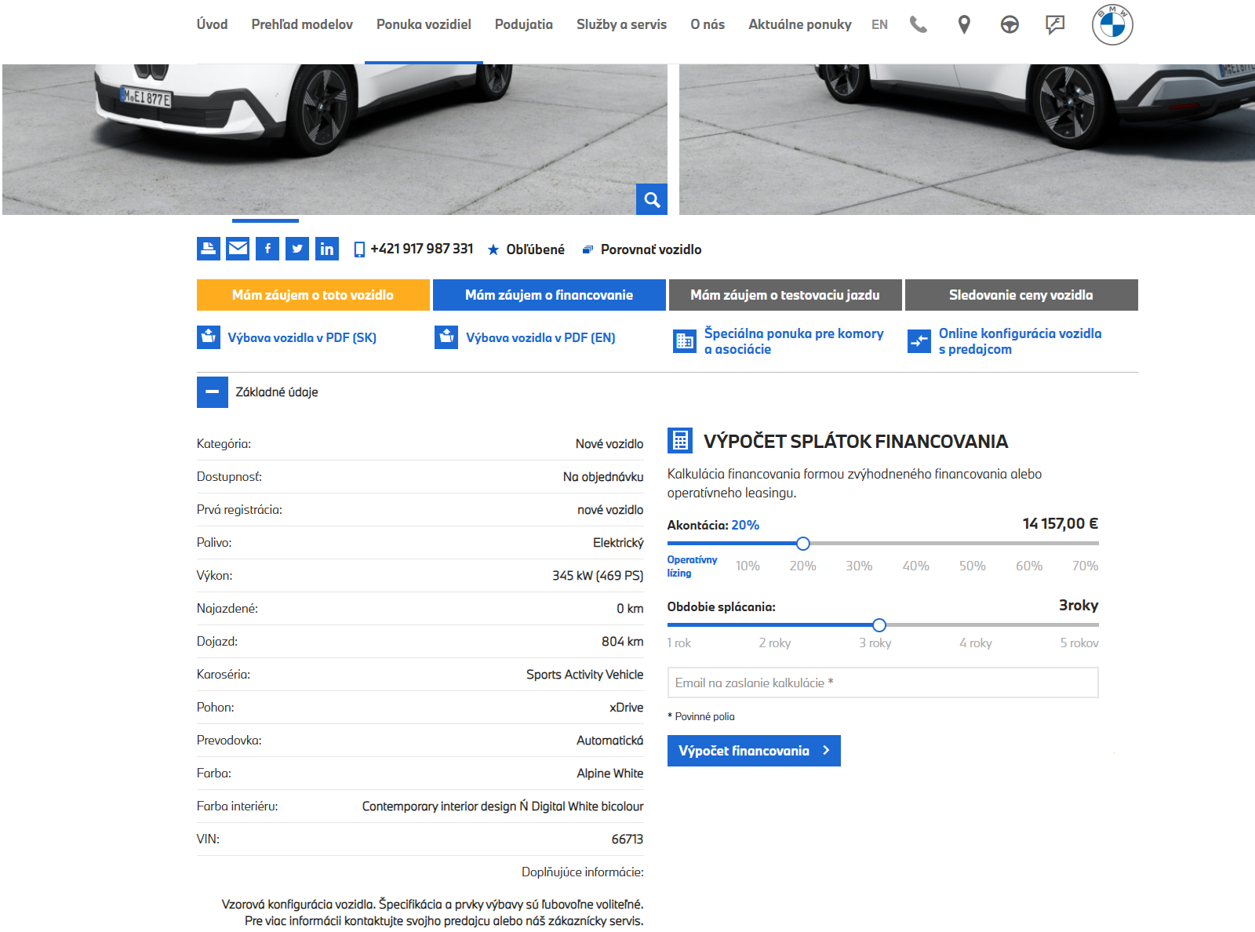
Task: Open Prehľad modelov menu
Action: coord(302,24)
